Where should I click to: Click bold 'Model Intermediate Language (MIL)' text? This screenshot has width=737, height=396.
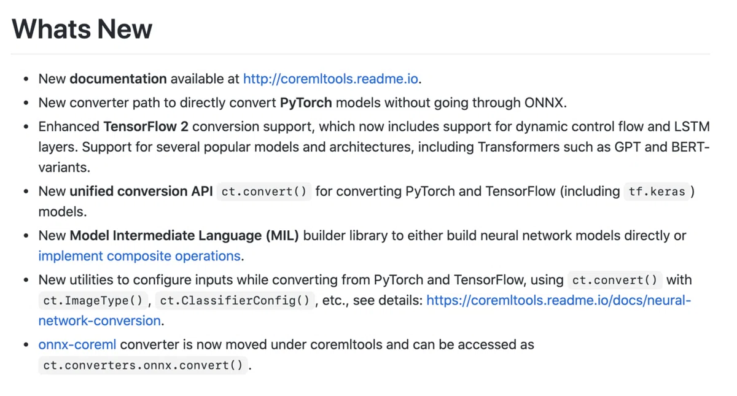click(x=184, y=236)
